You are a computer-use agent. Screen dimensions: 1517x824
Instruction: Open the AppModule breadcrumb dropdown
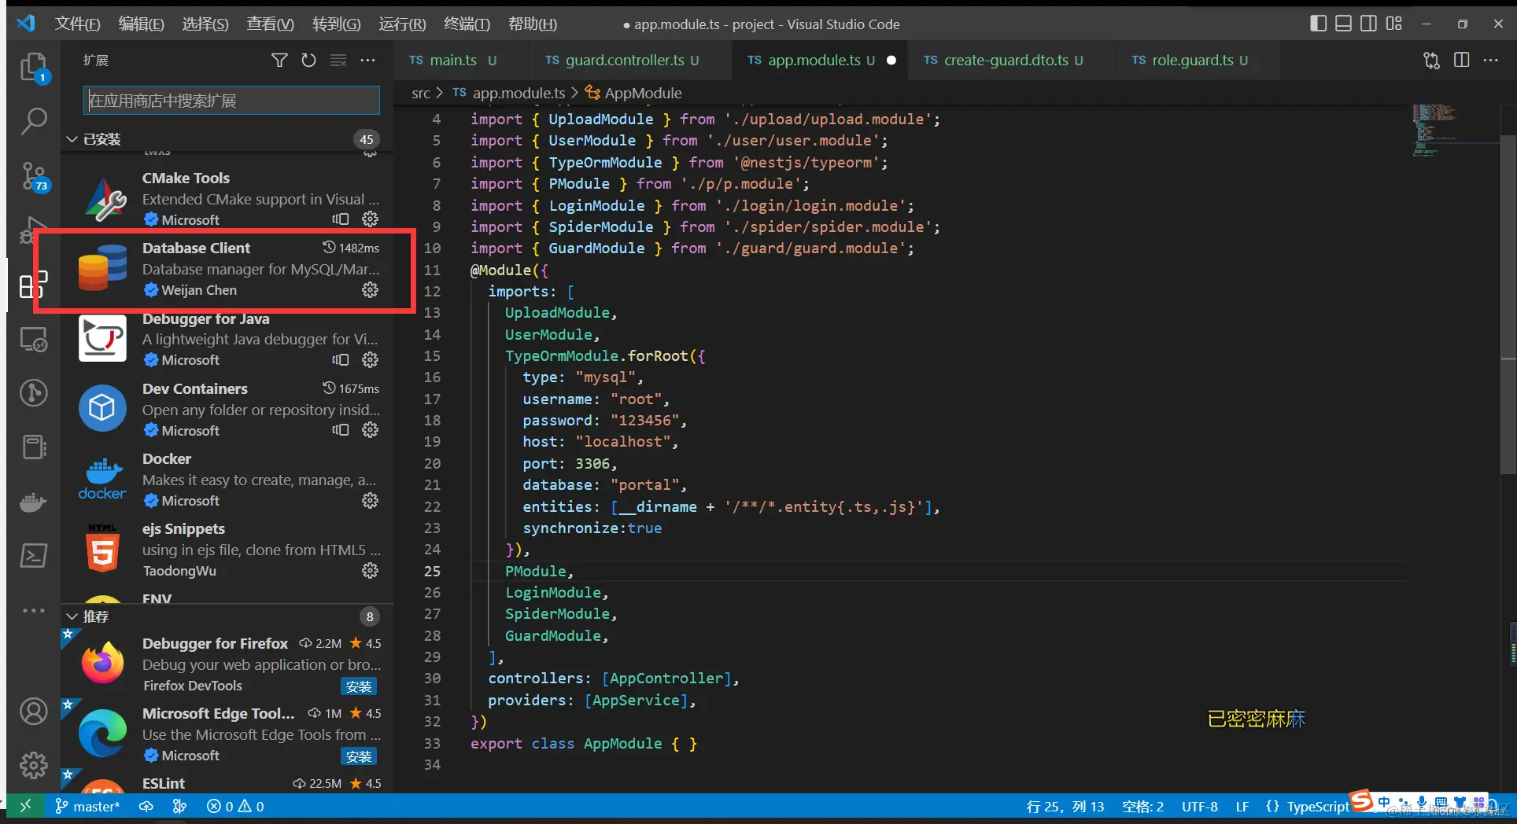[x=633, y=93]
